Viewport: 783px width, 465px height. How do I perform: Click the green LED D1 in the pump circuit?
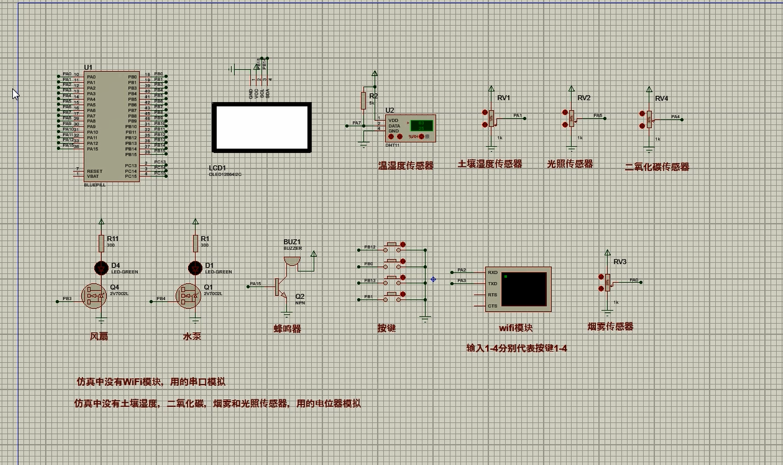point(194,268)
